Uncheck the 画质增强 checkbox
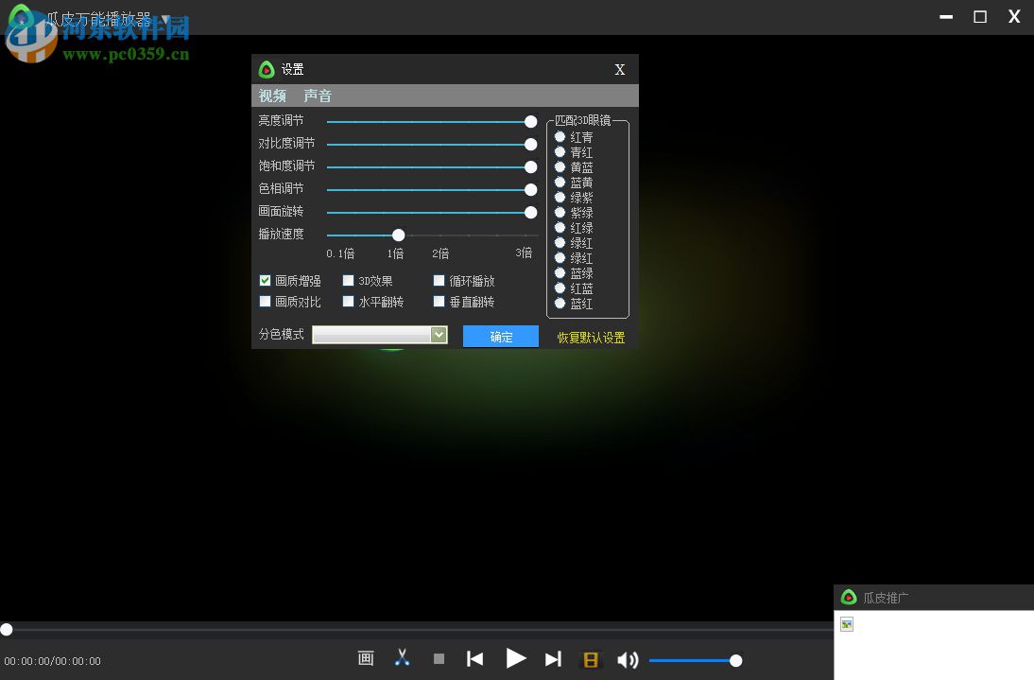1034x680 pixels. (265, 280)
